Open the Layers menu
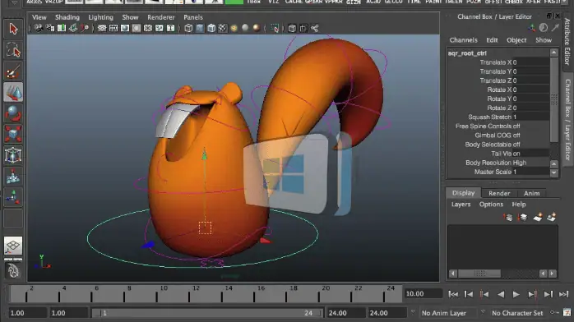 pos(461,205)
